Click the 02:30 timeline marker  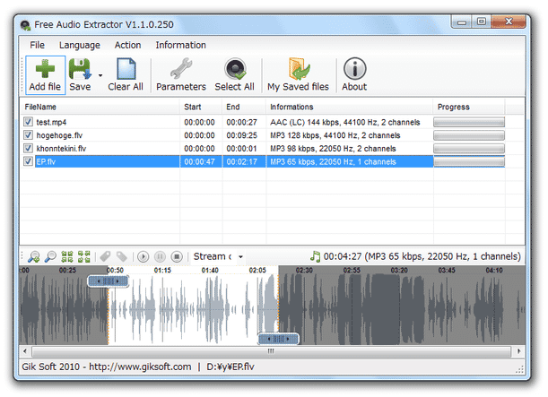(x=304, y=271)
